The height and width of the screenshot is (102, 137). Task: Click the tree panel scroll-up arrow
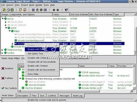135,14
